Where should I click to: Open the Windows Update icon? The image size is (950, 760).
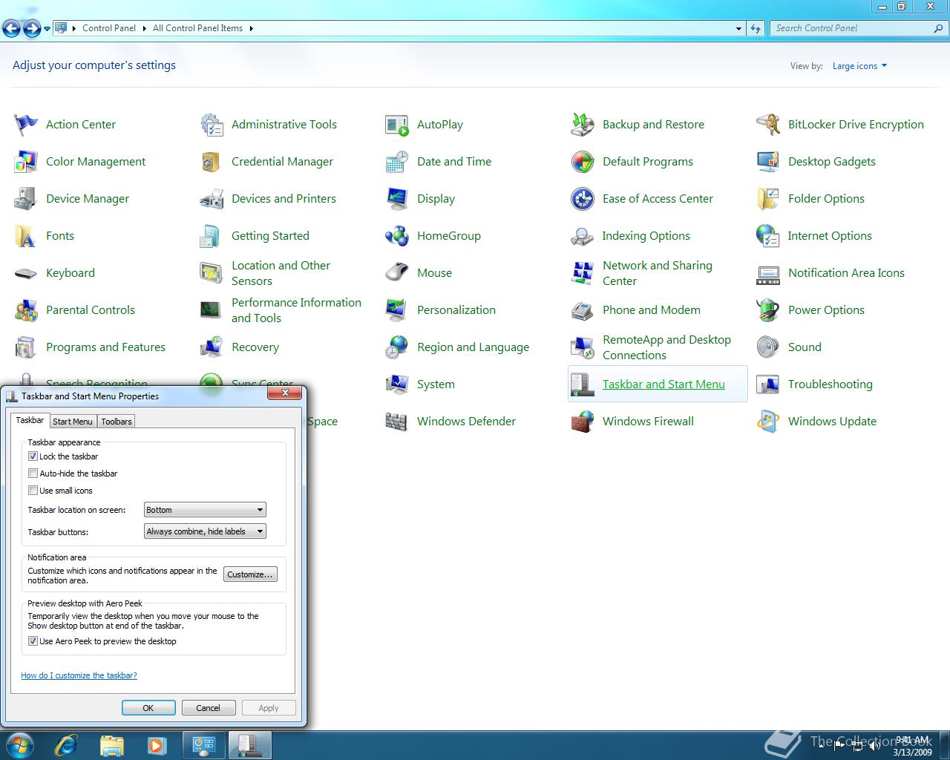(x=768, y=422)
